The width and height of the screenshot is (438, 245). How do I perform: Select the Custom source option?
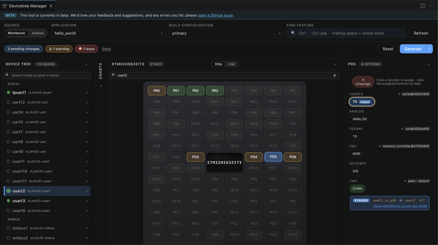[x=38, y=33]
